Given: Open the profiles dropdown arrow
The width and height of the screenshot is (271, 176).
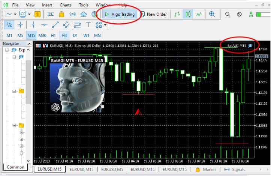Looking at the screenshot, I should 29,14.
